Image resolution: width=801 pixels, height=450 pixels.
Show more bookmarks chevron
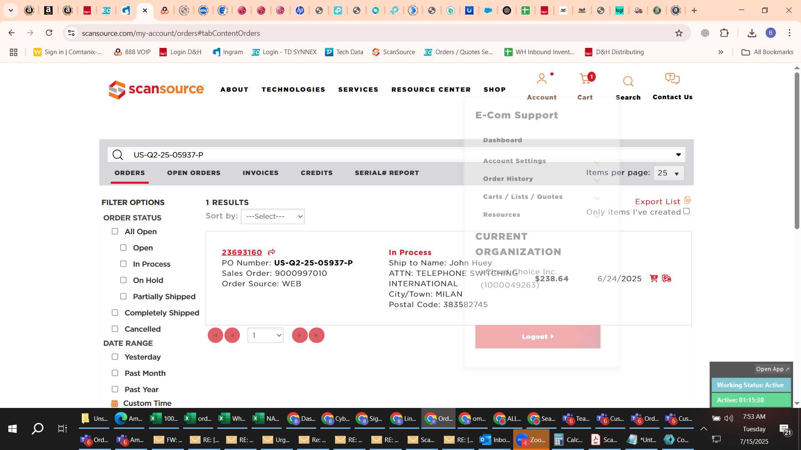point(720,52)
